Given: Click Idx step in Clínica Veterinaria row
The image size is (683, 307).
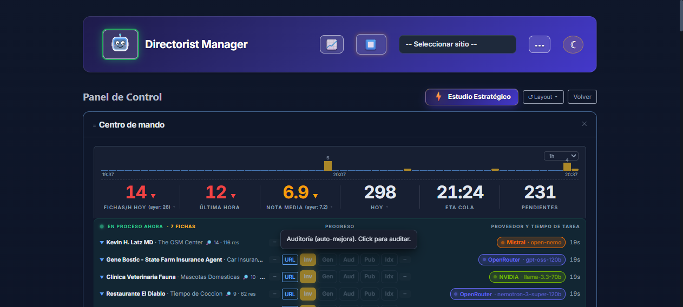Looking at the screenshot, I should coord(389,277).
